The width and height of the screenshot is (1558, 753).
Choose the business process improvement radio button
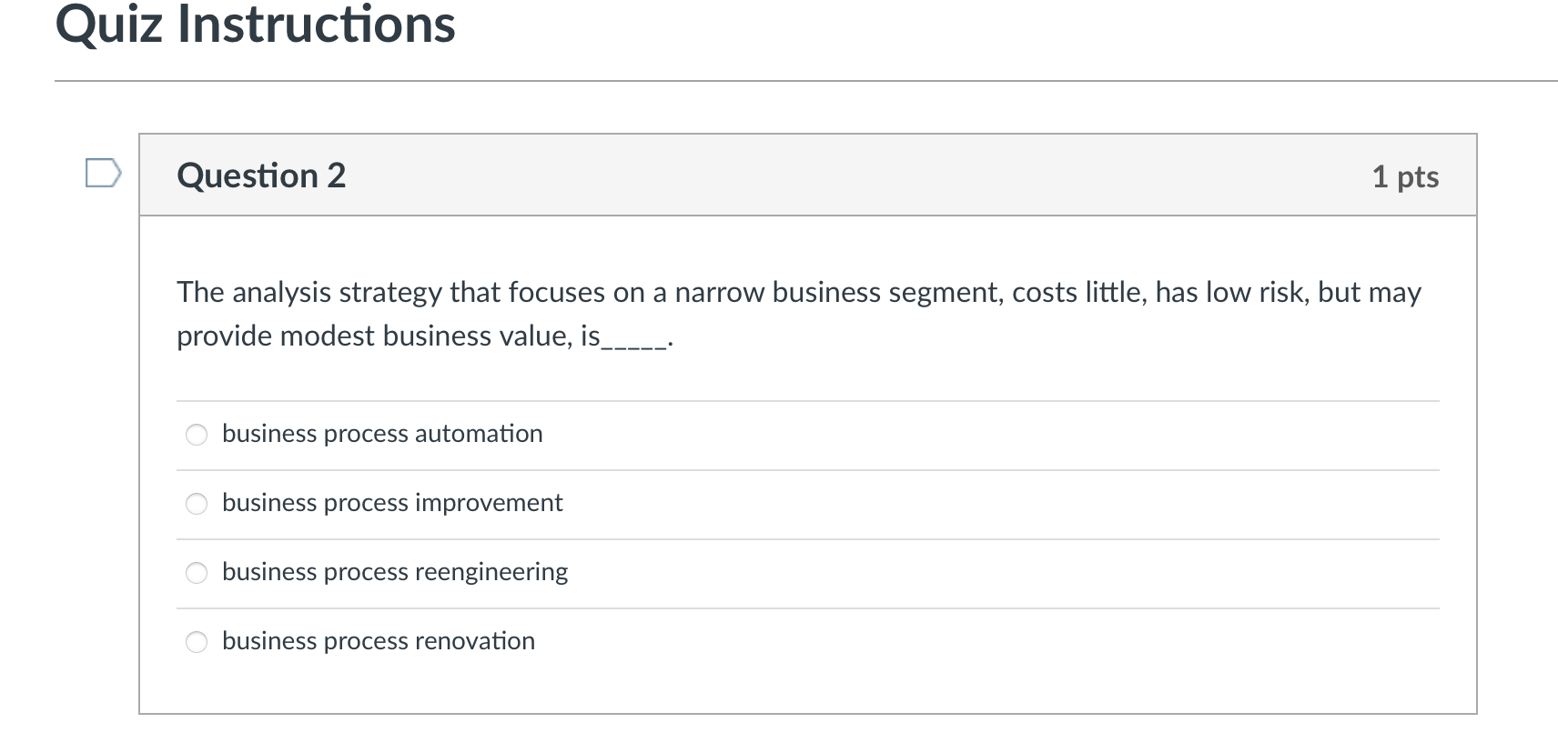pyautogui.click(x=197, y=504)
